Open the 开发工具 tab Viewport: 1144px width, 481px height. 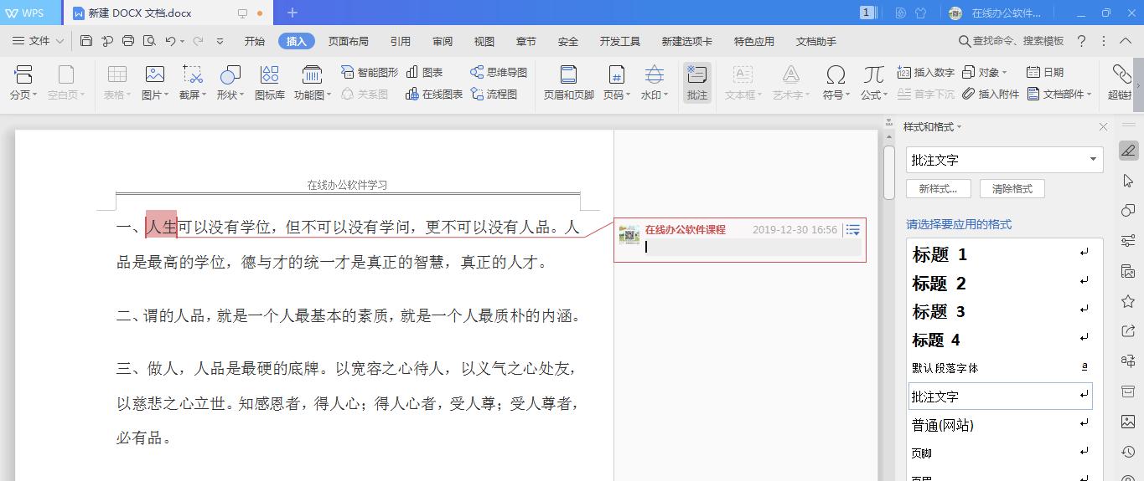click(x=620, y=41)
